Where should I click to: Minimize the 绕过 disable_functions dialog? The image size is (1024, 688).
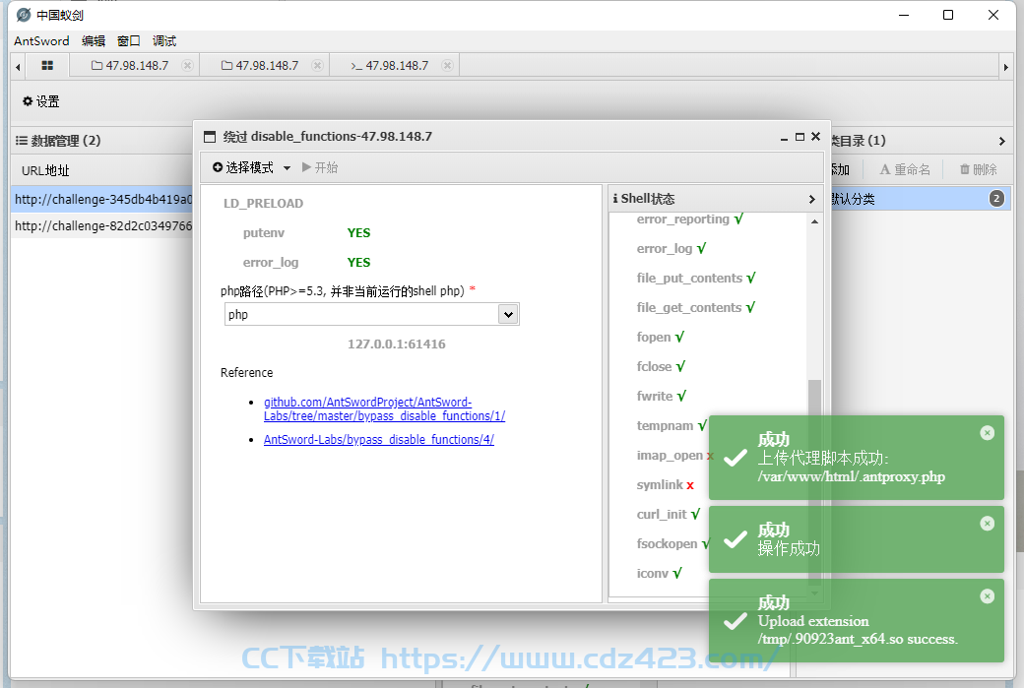(x=784, y=137)
